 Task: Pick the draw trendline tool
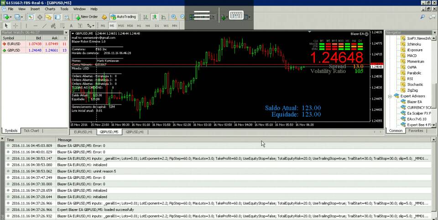click(45, 26)
